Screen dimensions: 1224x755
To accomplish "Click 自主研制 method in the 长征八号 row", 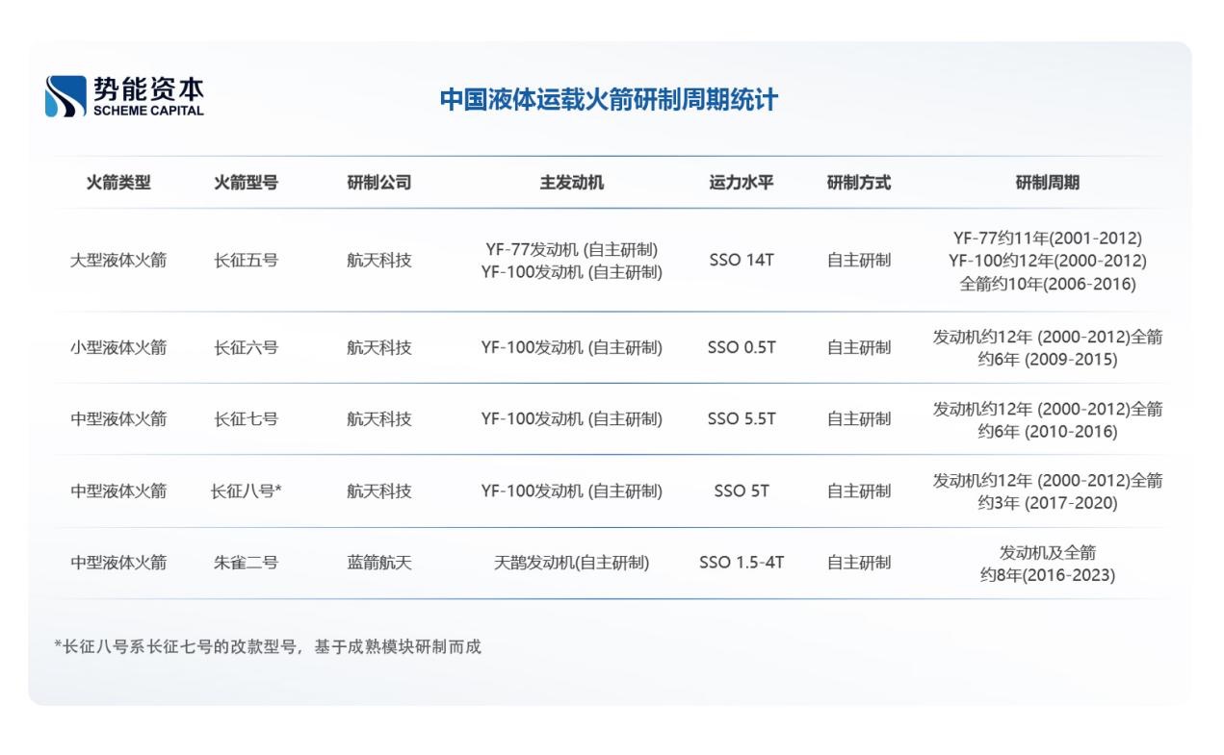I will click(859, 491).
